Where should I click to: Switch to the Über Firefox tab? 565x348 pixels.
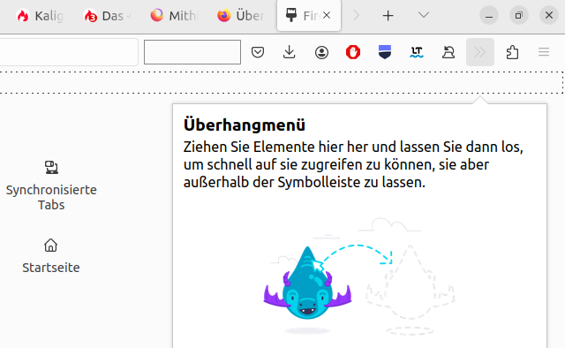[241, 16]
